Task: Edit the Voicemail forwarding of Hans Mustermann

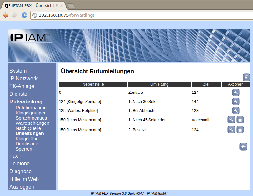Action: coord(231,120)
